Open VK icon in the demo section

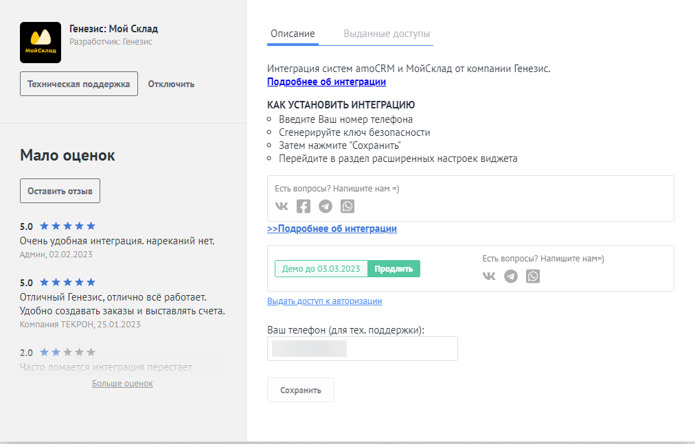pyautogui.click(x=489, y=276)
